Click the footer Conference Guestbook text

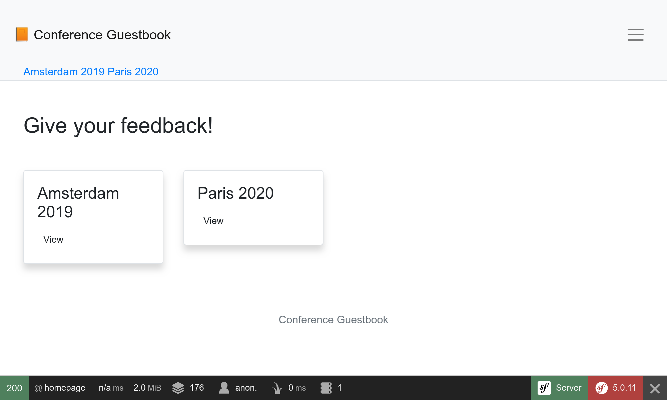333,320
